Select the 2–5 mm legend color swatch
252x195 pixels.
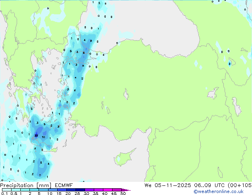[34, 190]
